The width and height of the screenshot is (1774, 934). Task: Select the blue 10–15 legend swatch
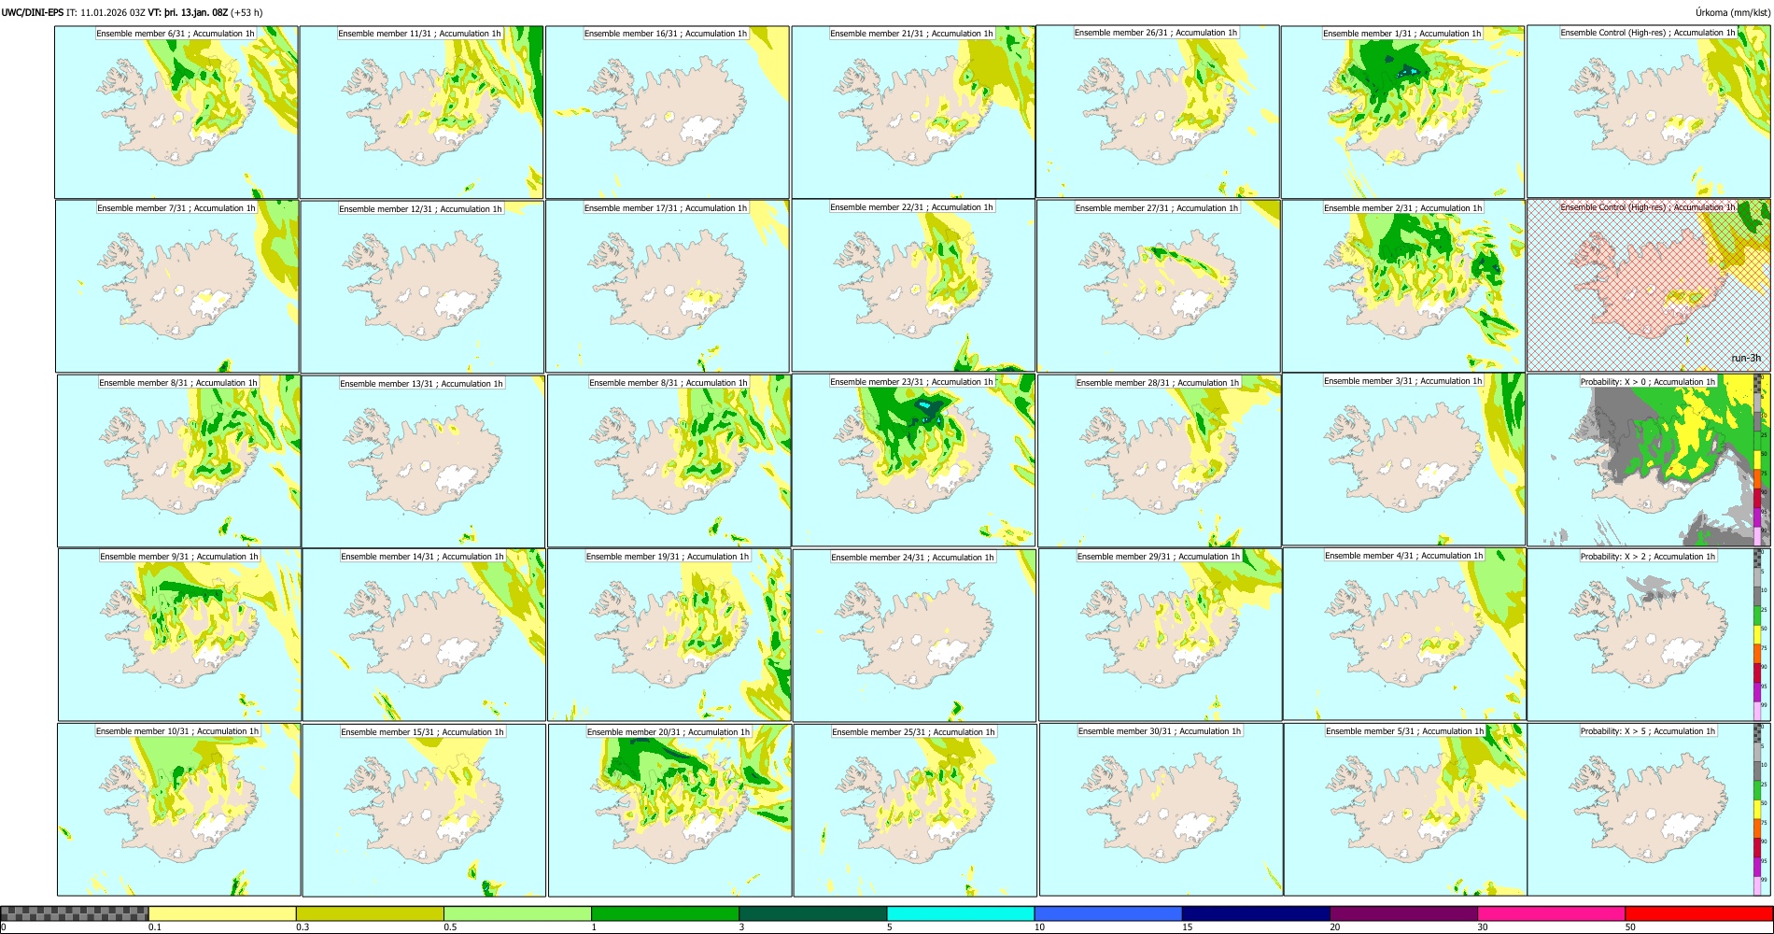(x=1108, y=913)
